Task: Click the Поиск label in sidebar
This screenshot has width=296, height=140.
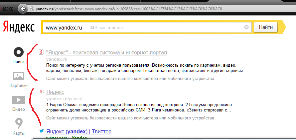Action: pos(19,62)
